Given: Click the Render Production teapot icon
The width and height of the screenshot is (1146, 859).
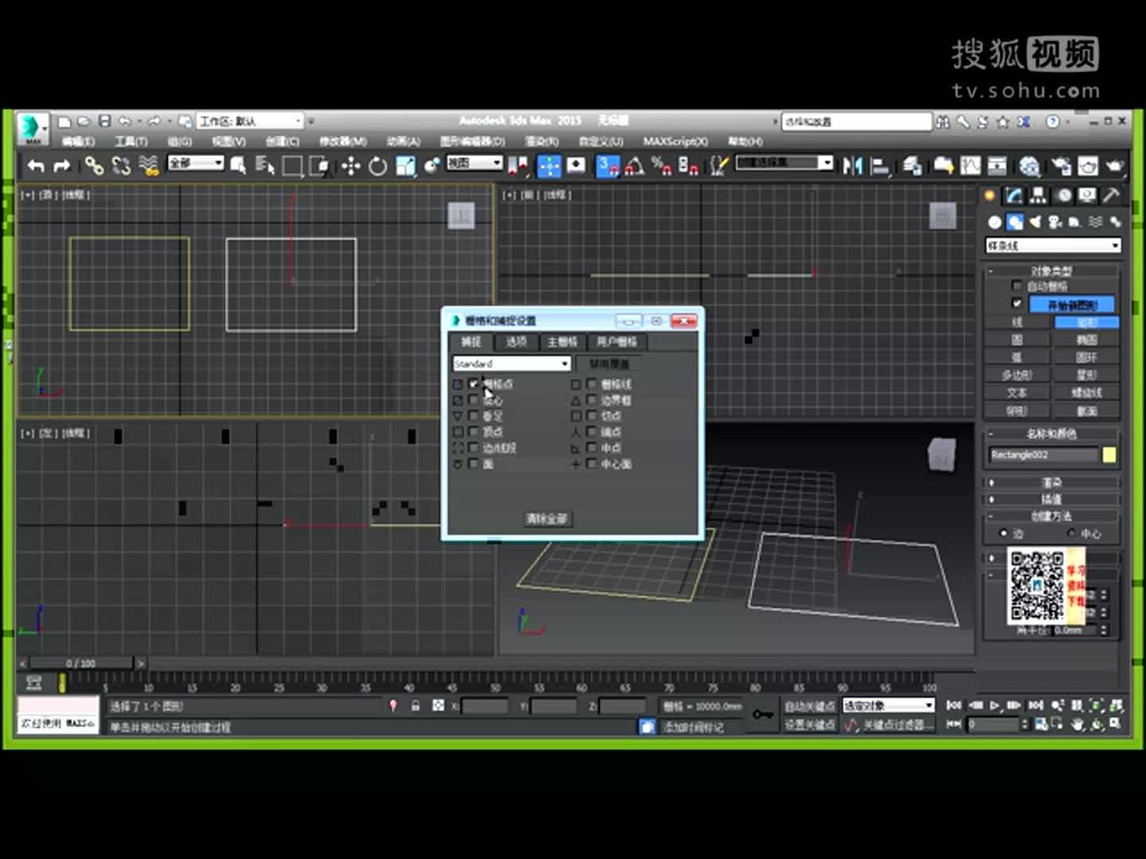Looking at the screenshot, I should (1115, 165).
